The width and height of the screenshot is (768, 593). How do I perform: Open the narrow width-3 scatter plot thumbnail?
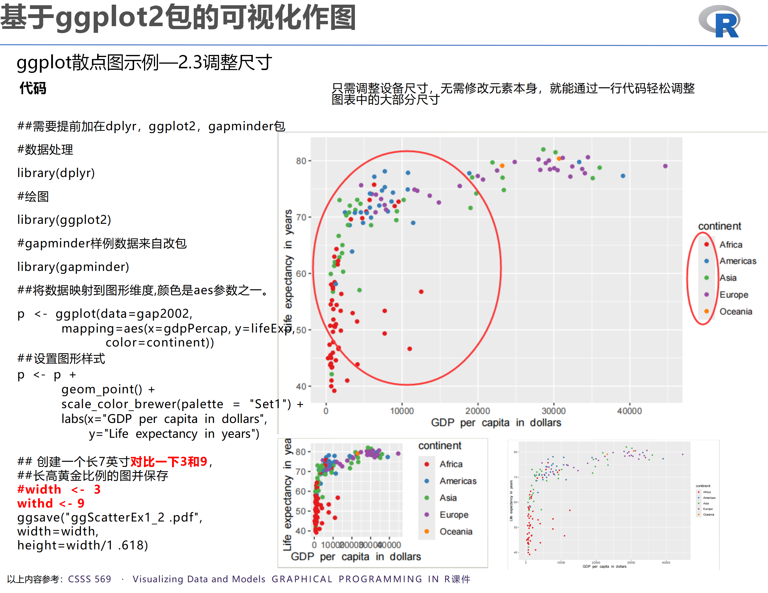tap(383, 503)
